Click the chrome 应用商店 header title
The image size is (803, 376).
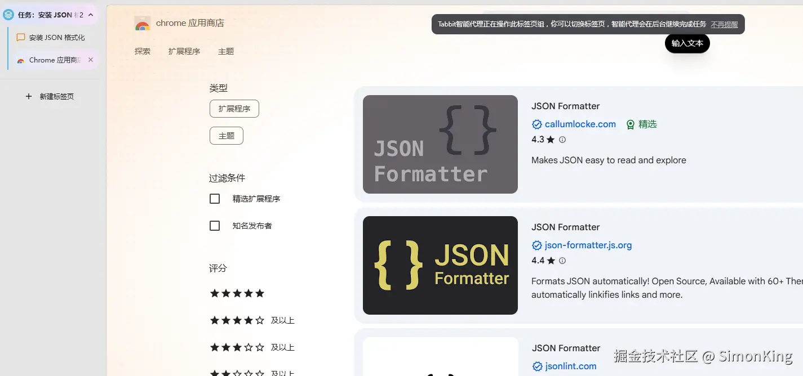190,23
